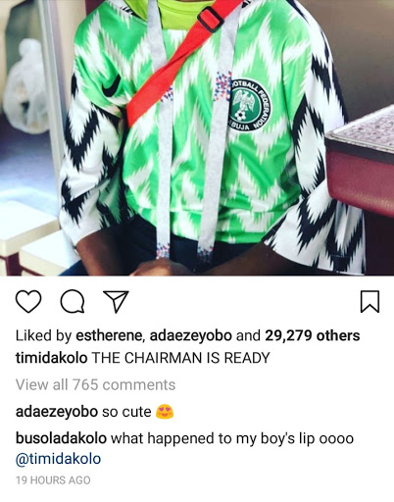Like the post with the heart icon

[28, 301]
